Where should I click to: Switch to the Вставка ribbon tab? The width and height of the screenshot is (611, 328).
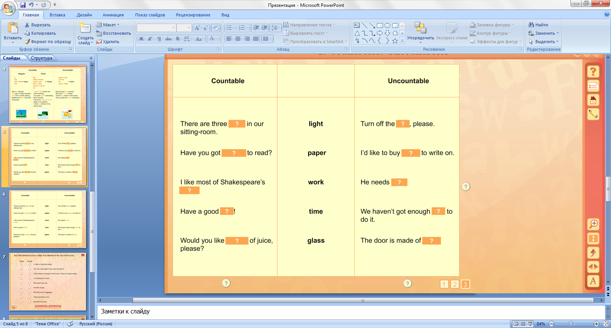(x=57, y=15)
